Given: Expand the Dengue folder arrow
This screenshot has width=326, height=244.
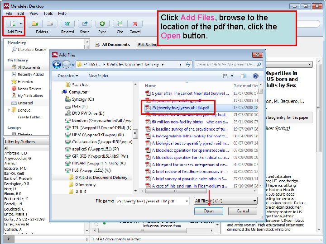Looking at the screenshot, I should coord(9,110).
